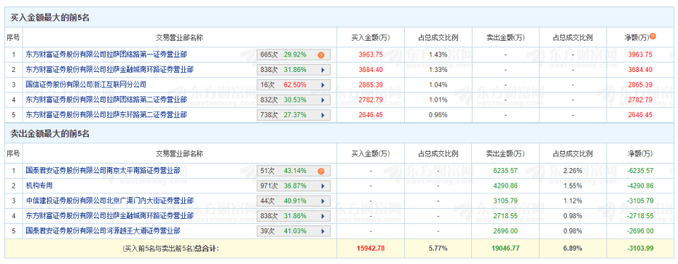Click orange question icon in 665次 29.92% box
Viewport: 678px width, 264px height.
pos(321,55)
